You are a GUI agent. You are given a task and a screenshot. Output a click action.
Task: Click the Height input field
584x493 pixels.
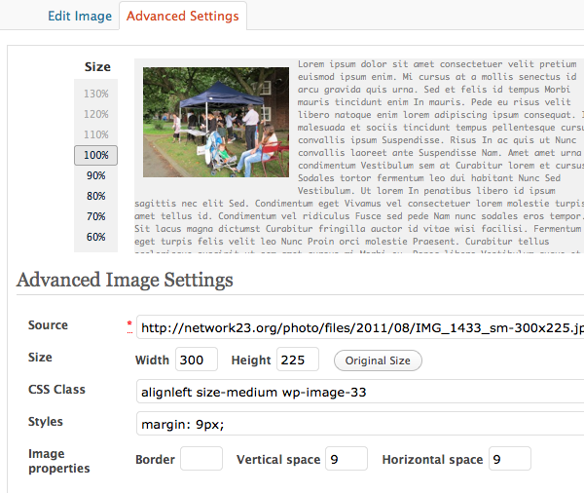(298, 360)
